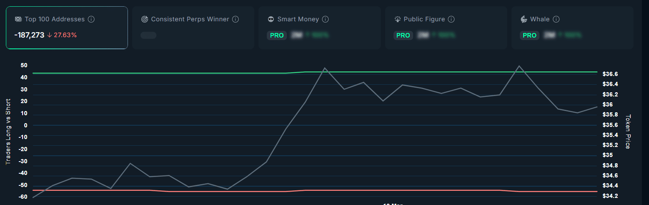Click the target icon for Consistent Perps Winner
This screenshot has width=649, height=205.
pos(145,19)
